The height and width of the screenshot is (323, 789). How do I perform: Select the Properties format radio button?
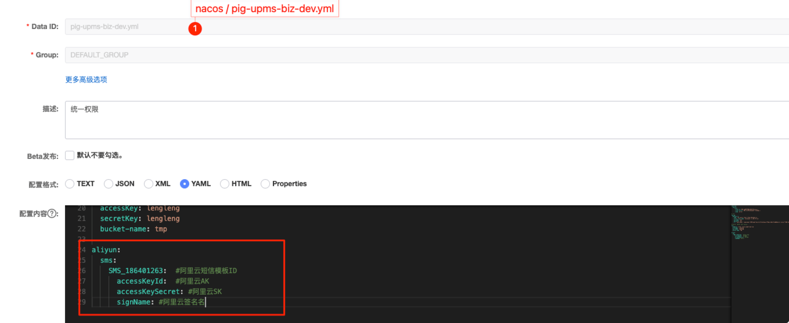(265, 184)
